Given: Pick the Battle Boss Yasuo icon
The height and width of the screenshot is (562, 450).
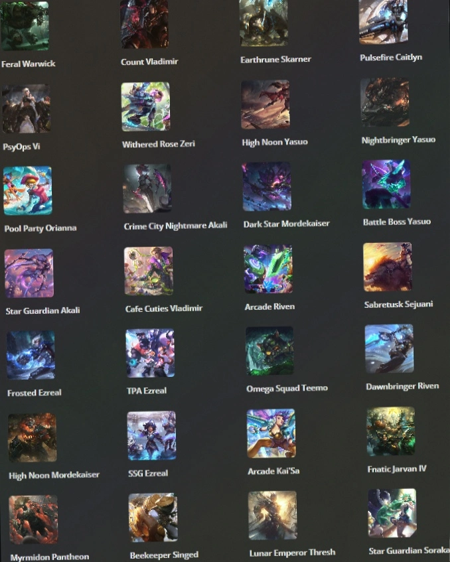Looking at the screenshot, I should tap(386, 184).
